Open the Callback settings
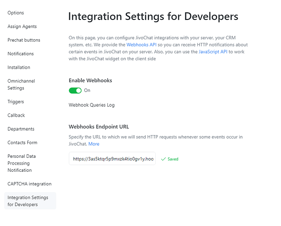This screenshot has height=226, width=281. [x=16, y=115]
